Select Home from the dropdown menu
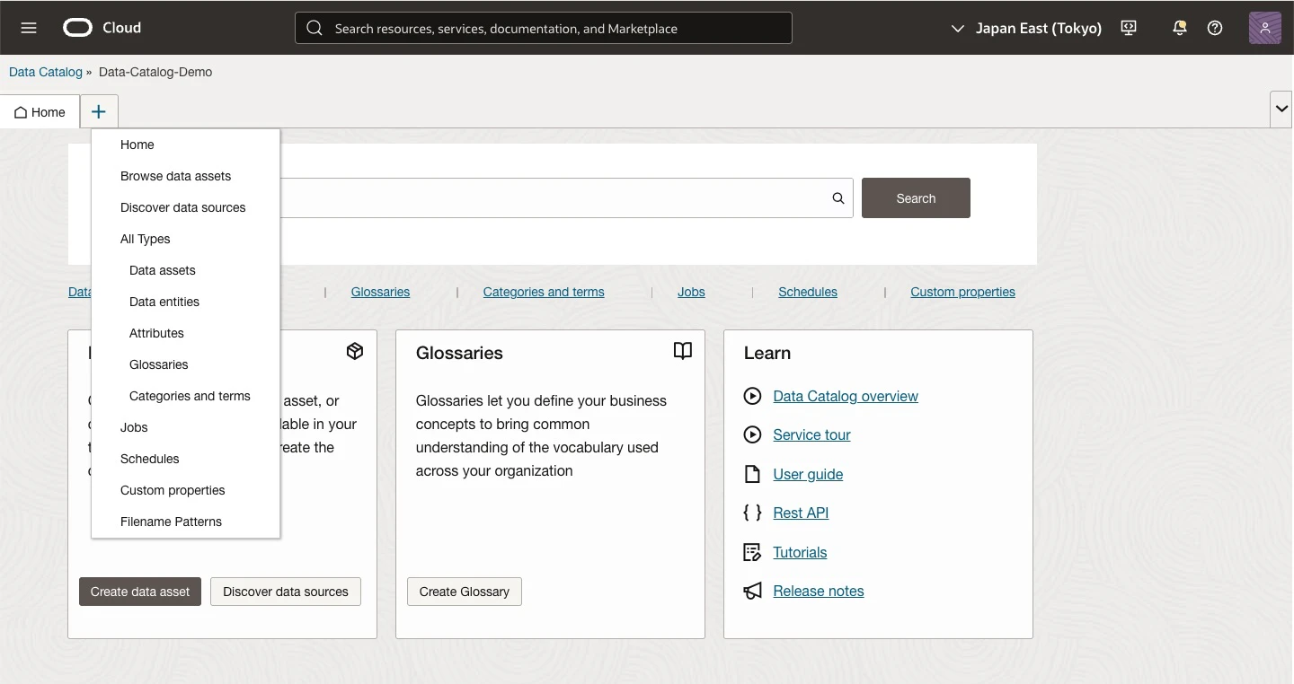Screen dimensions: 1294x684 click(185, 145)
